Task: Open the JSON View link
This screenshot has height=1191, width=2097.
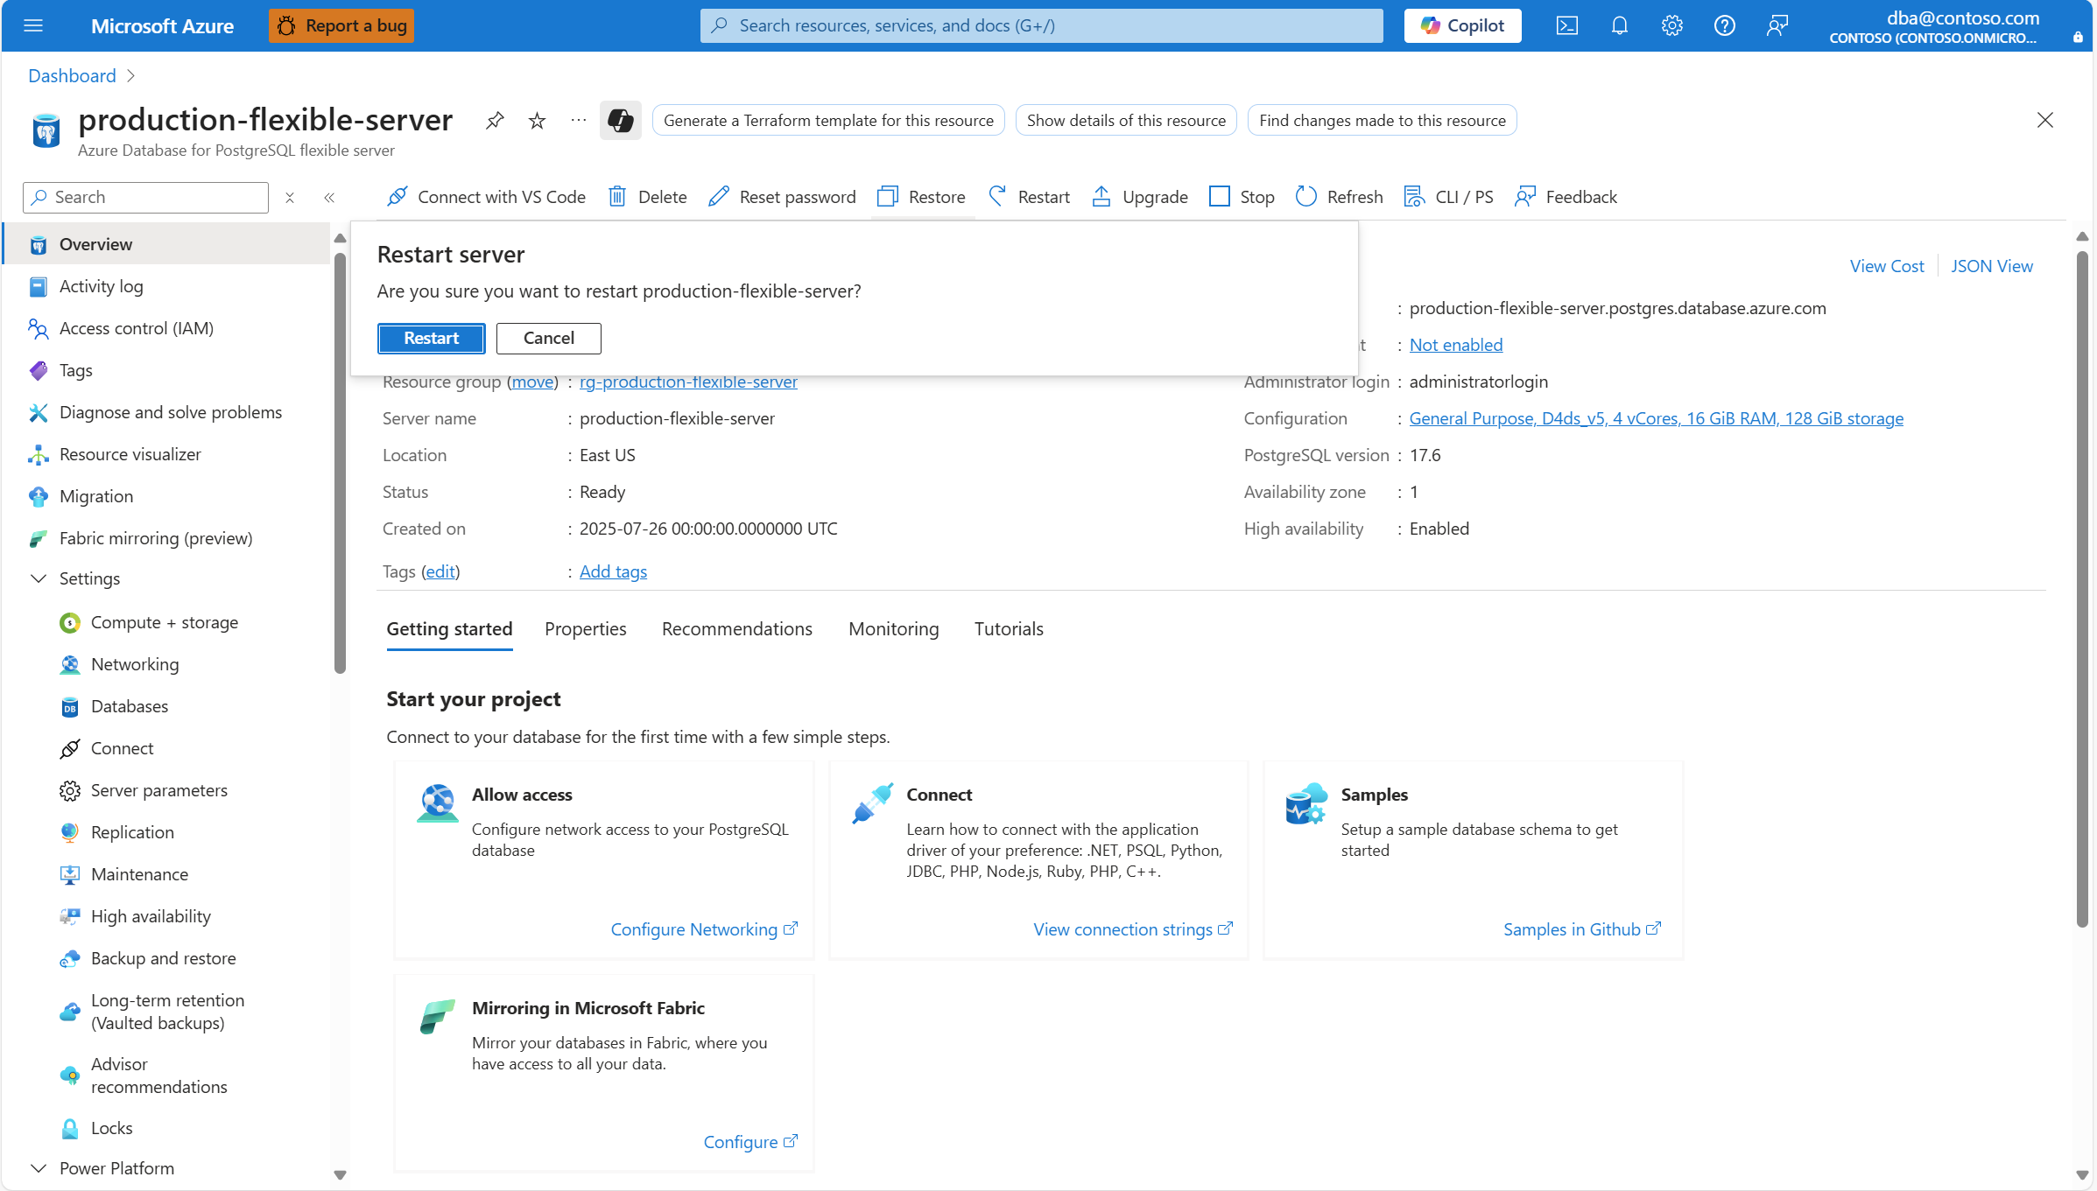Action: pyautogui.click(x=1991, y=266)
